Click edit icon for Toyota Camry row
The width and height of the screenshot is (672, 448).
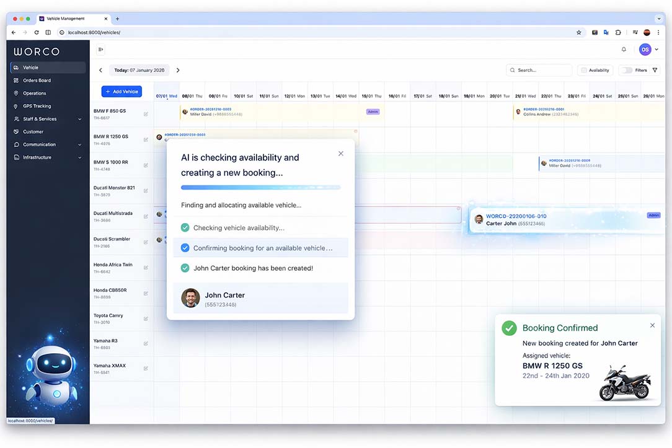(146, 319)
